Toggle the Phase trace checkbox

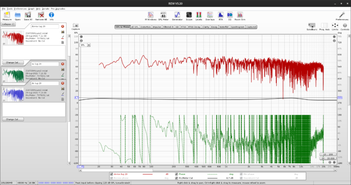point(177,174)
